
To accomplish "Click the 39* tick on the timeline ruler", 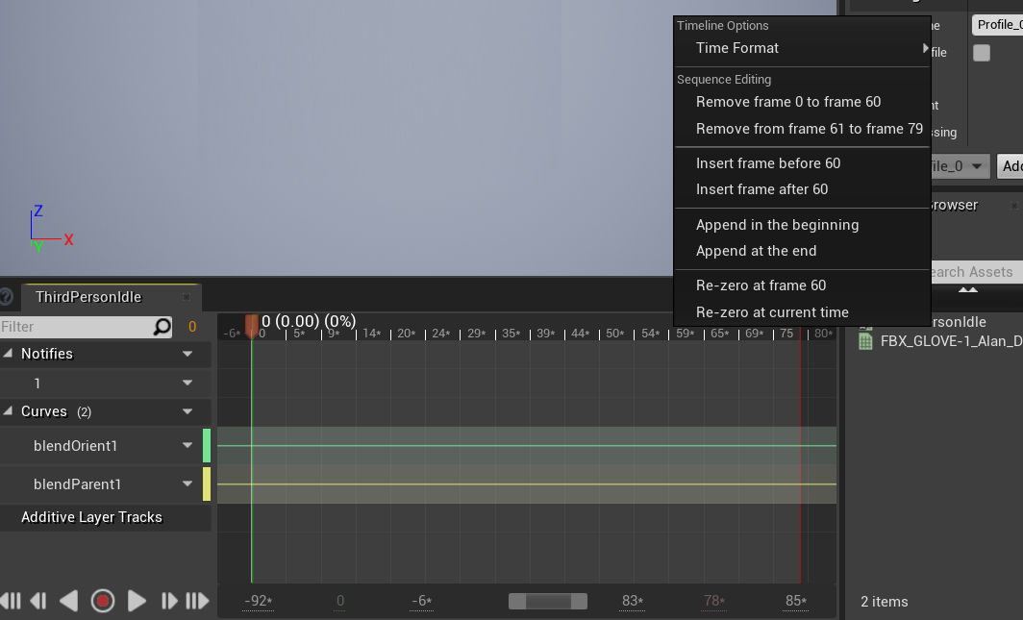I will [x=545, y=334].
